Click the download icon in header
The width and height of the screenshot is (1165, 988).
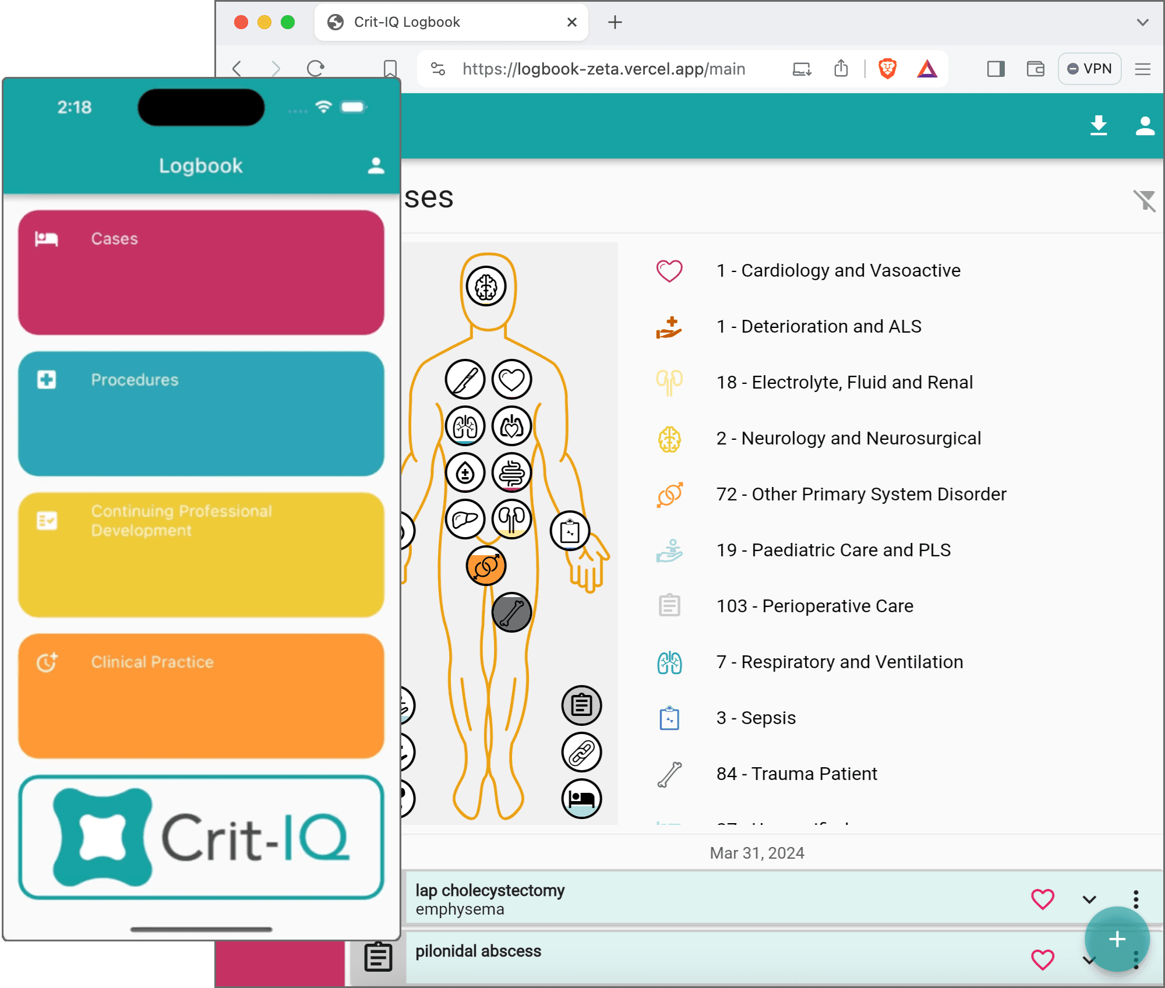tap(1099, 126)
